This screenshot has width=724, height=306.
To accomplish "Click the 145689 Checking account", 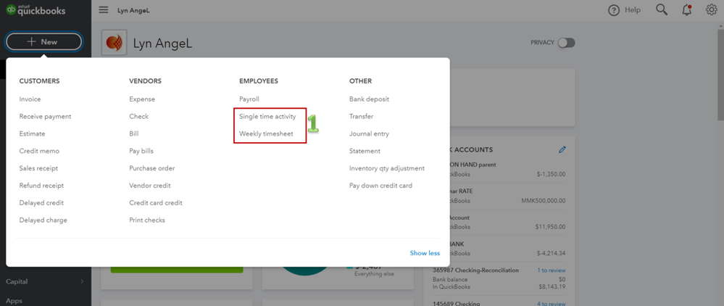I will coord(457,304).
